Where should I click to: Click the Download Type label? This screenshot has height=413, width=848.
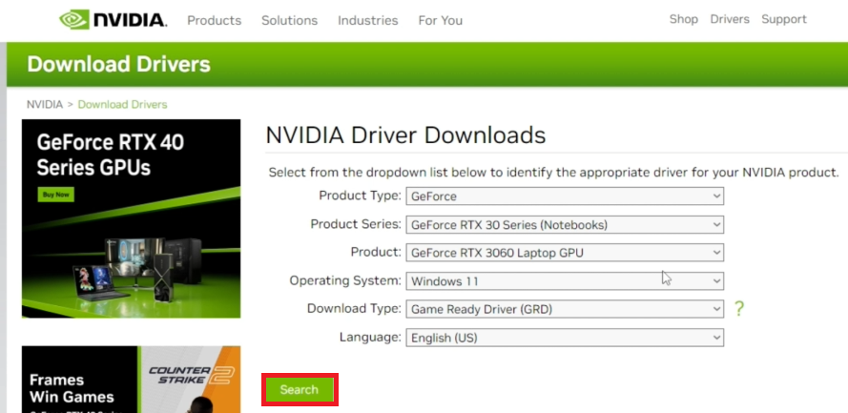click(x=354, y=309)
